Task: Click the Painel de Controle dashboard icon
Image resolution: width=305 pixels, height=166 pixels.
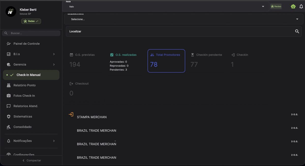Action: [x=8, y=43]
